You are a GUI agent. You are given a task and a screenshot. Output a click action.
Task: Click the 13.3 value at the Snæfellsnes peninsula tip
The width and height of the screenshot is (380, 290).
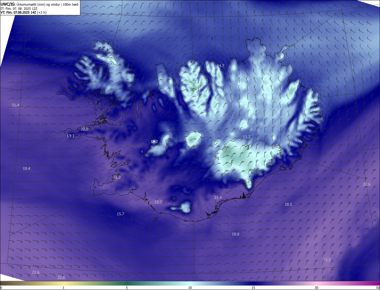(x=70, y=136)
